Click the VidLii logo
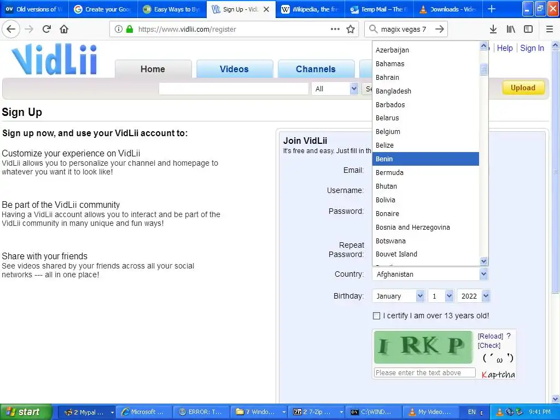This screenshot has width=560, height=420. point(54,59)
